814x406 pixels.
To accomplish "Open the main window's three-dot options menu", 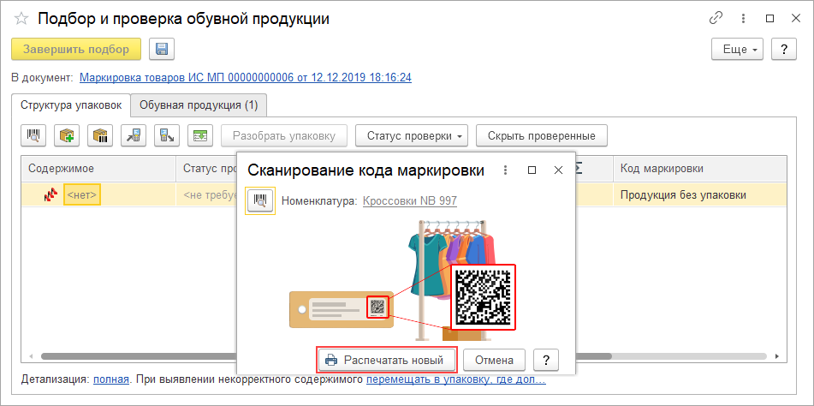I will pos(744,19).
